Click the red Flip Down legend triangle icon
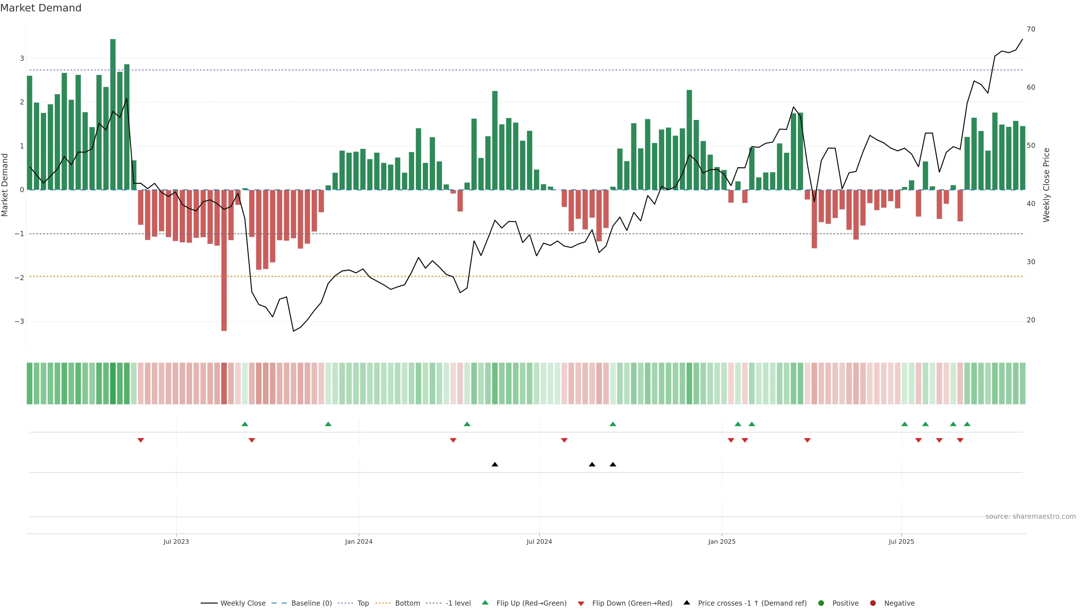 pos(581,603)
